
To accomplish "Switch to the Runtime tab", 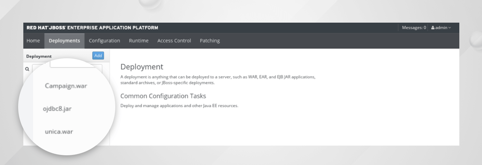I will coord(139,41).
